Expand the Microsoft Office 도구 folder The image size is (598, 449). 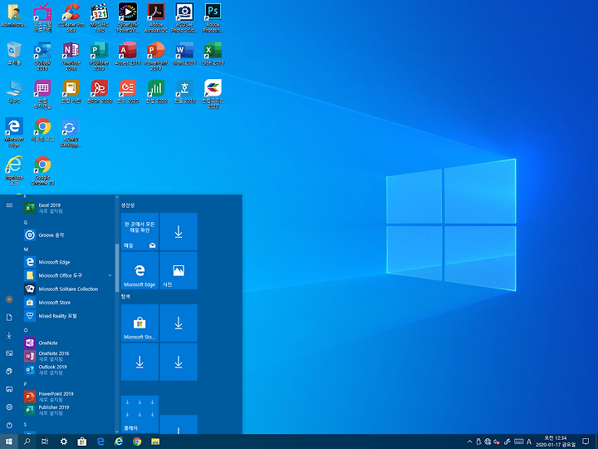(68, 275)
